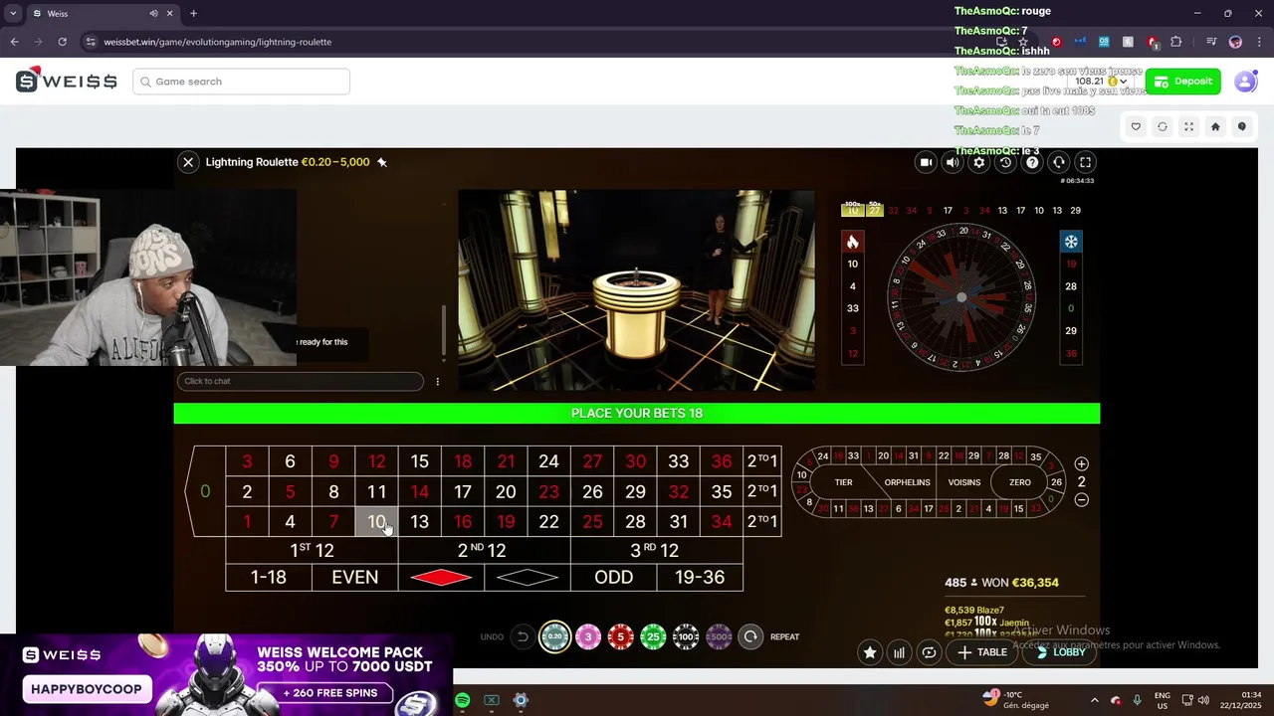Image resolution: width=1274 pixels, height=716 pixels.
Task: Reload game using refresh icon below Deposit
Action: tap(1163, 126)
